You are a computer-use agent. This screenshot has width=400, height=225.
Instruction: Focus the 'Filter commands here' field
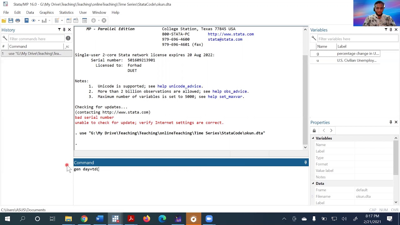36,39
